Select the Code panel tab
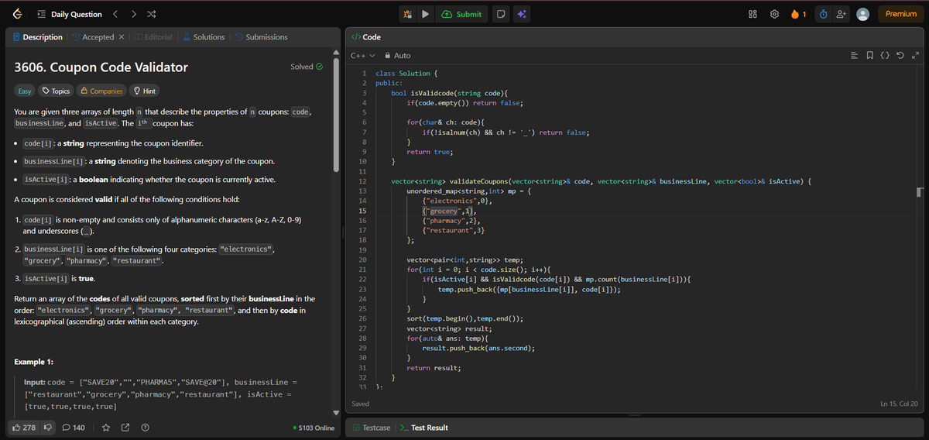 click(366, 37)
